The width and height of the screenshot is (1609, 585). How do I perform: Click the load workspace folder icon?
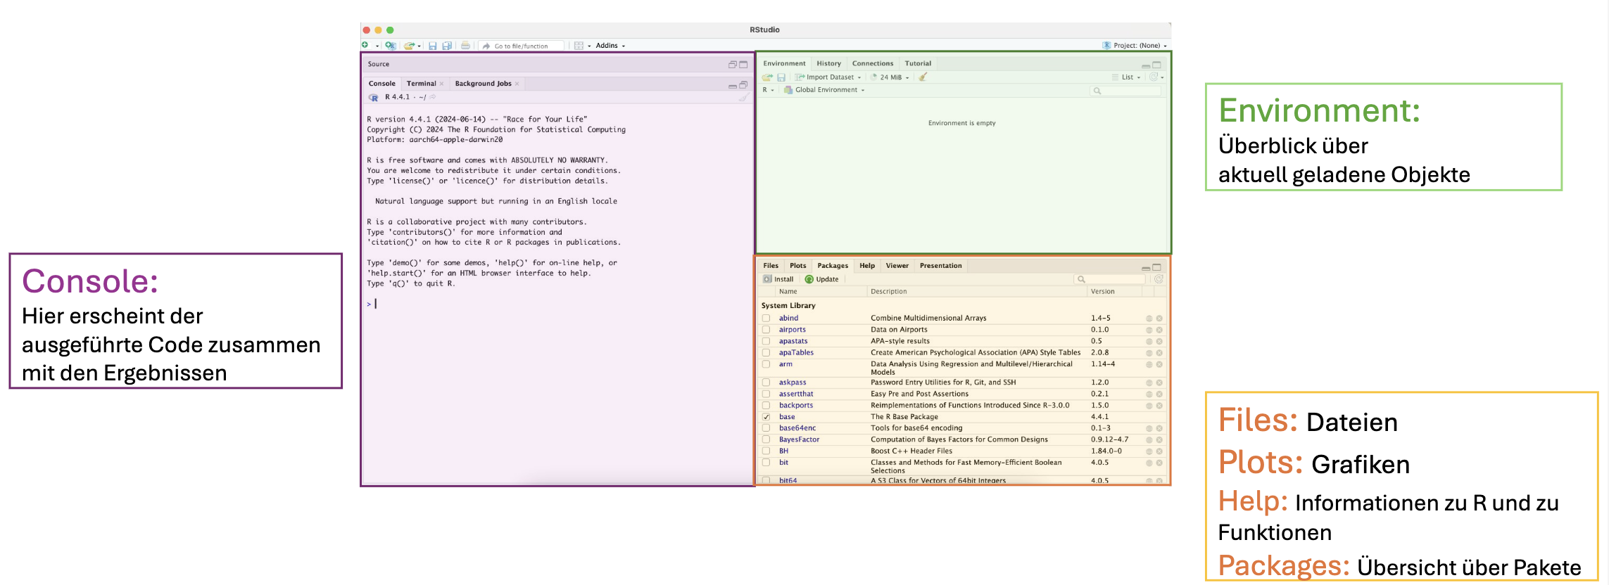click(x=767, y=77)
